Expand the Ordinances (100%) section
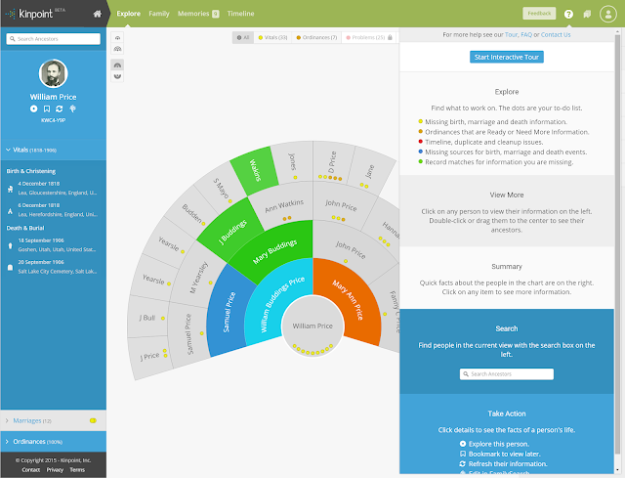 tap(54, 442)
